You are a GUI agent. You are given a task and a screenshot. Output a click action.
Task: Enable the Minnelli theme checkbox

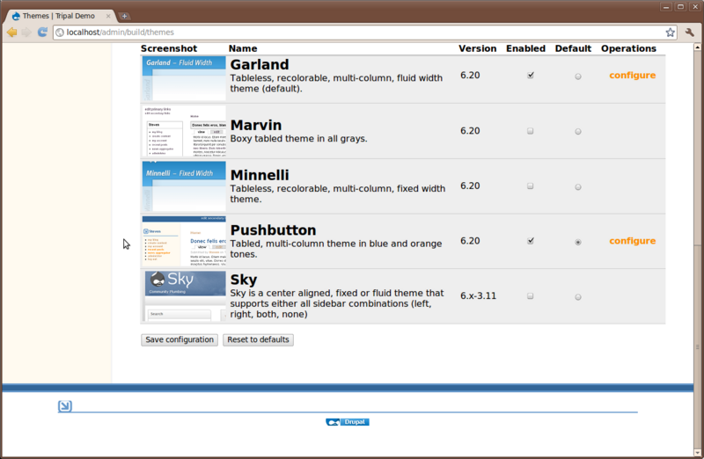coord(531,186)
